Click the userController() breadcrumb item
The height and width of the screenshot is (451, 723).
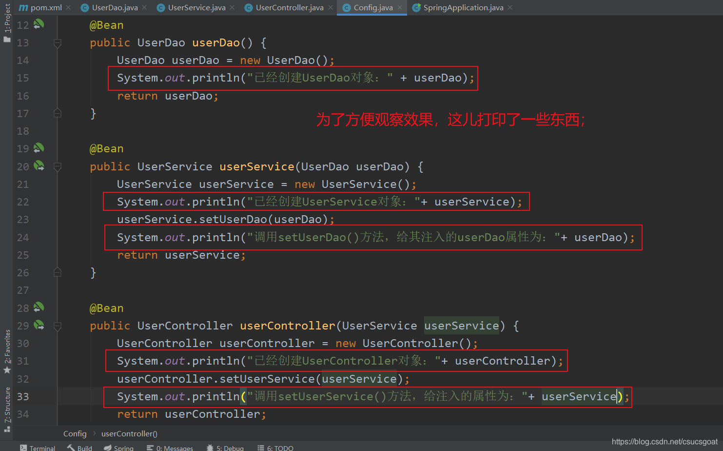[x=129, y=433]
